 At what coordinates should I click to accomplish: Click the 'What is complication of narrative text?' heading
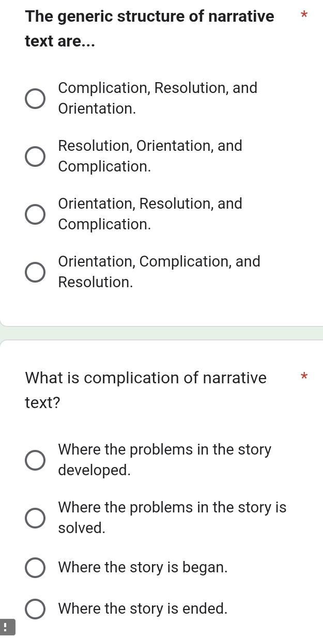146,391
